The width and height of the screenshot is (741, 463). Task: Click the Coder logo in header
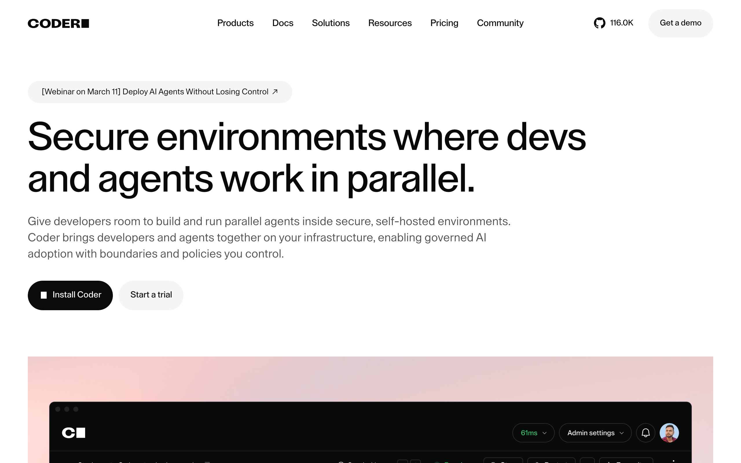(x=58, y=23)
